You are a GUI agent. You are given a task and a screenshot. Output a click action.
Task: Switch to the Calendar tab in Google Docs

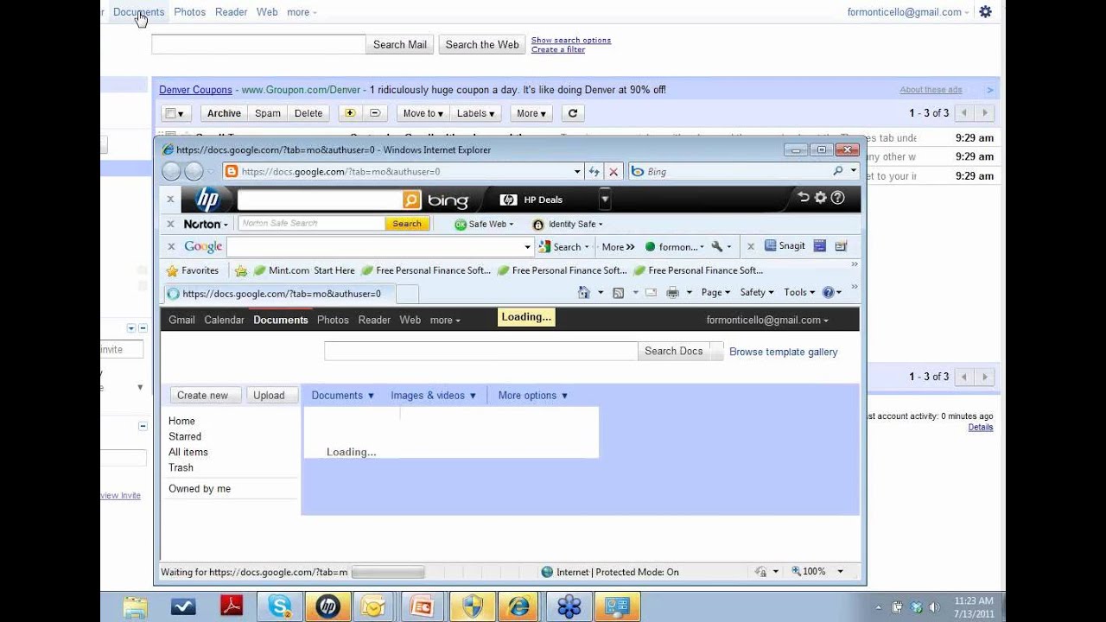coord(224,320)
